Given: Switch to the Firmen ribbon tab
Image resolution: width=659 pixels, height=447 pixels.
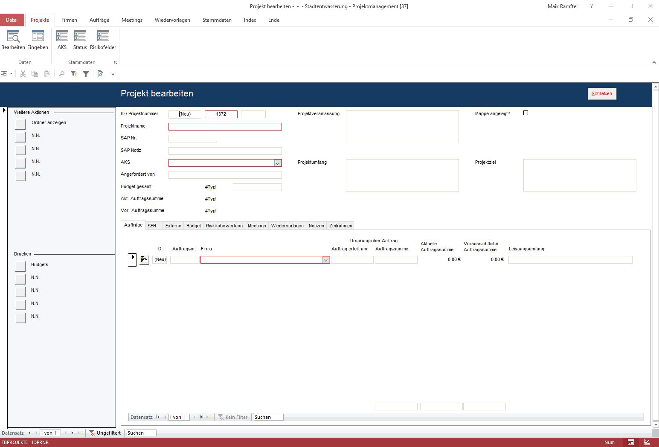Looking at the screenshot, I should point(69,20).
